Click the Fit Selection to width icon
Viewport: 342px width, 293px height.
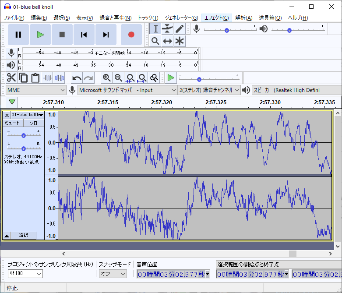click(130, 78)
